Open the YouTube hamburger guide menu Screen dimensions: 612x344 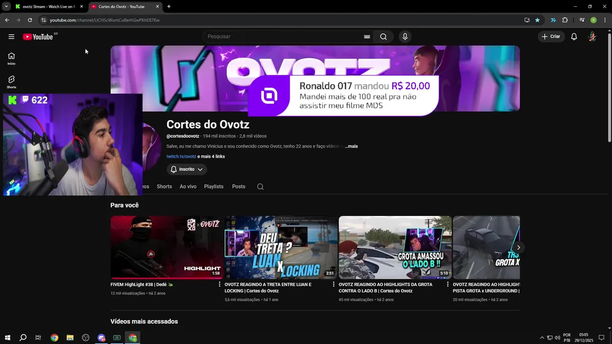point(11,37)
